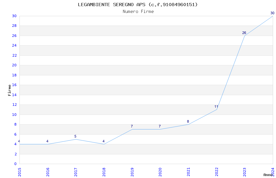Select the Firme y-axis label

[9, 90]
